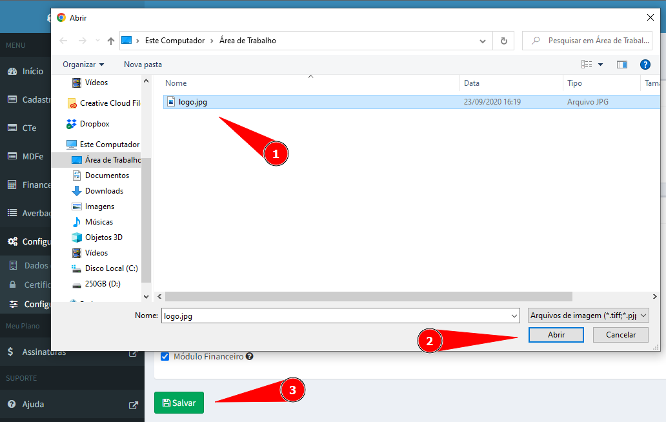Open the file dialog help icon

click(x=645, y=65)
